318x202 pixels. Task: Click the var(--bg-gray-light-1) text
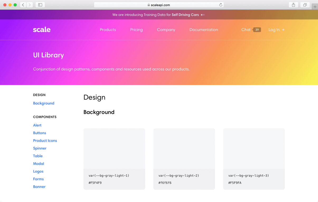(x=109, y=175)
